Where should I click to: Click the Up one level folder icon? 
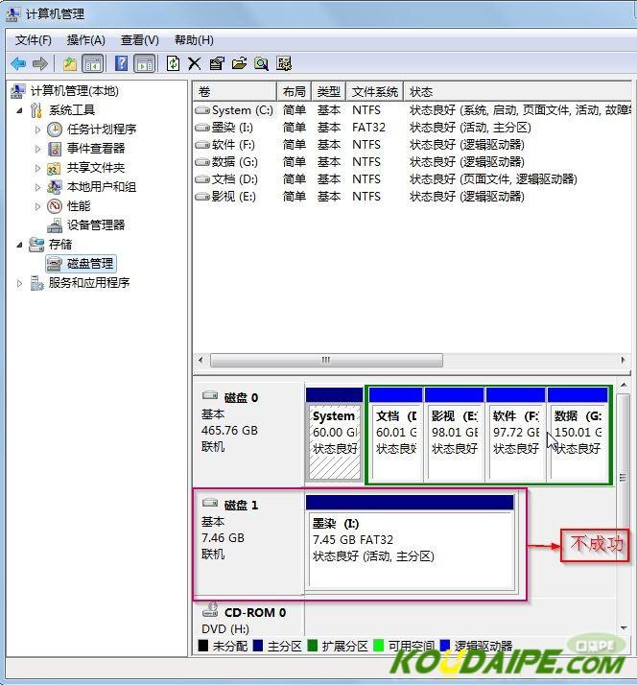coord(69,63)
